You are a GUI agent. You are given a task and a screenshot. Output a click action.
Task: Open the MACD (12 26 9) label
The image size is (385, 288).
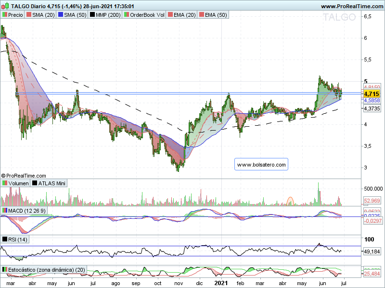[x=27, y=211]
